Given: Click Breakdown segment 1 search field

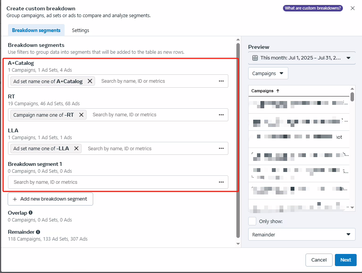Looking at the screenshot, I should (x=111, y=182).
